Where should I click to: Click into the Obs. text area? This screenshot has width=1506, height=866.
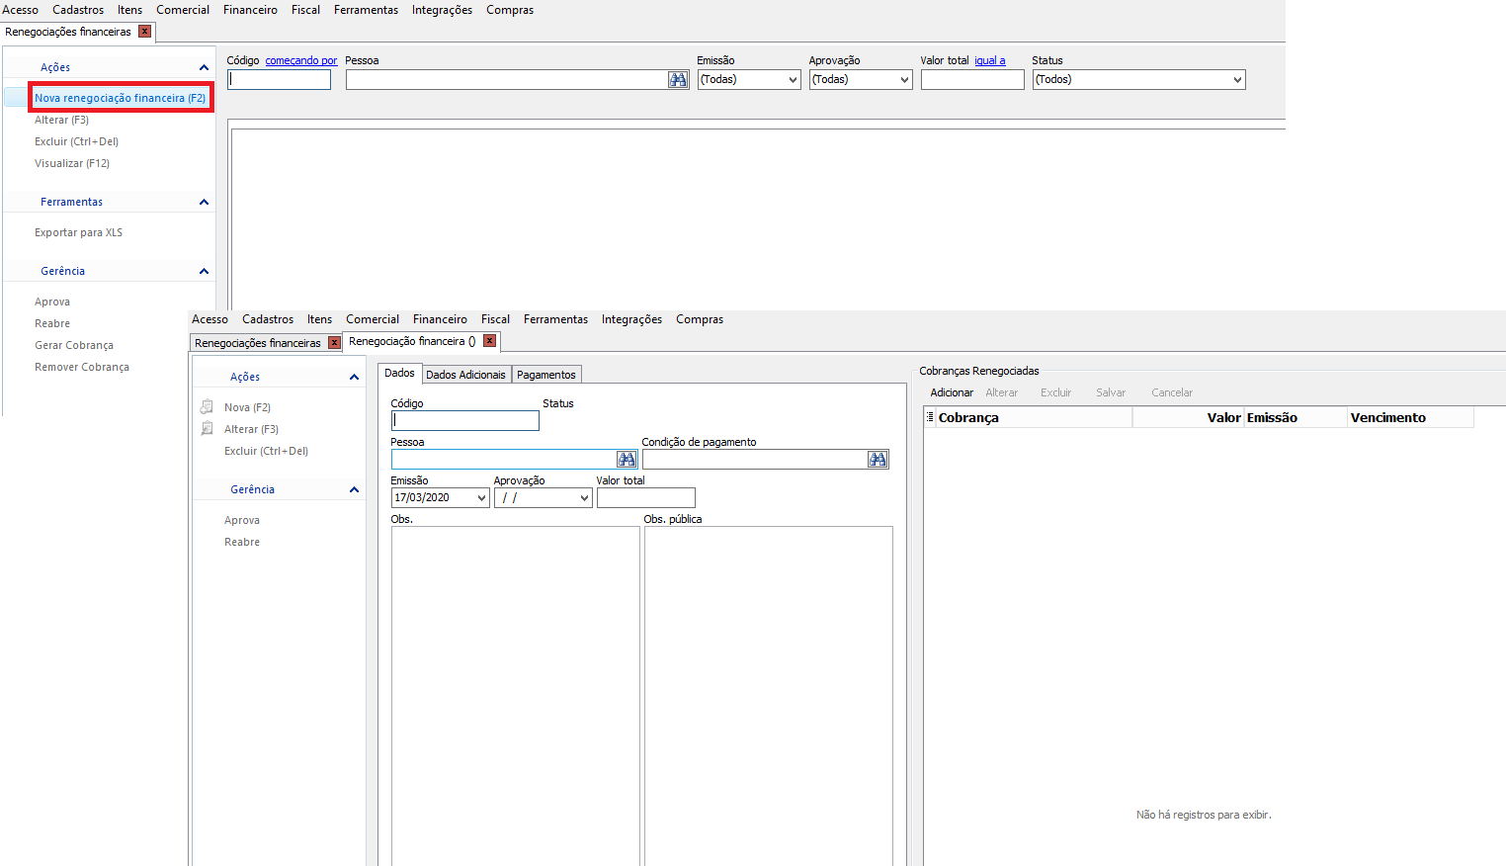[515, 696]
